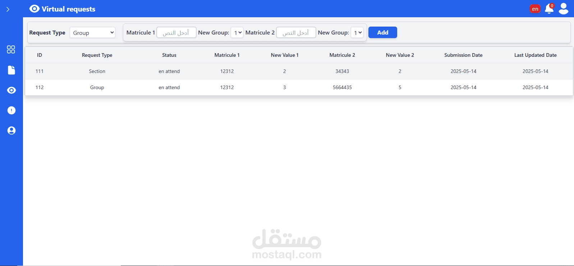Image resolution: width=574 pixels, height=266 pixels.
Task: Click the blue Add button
Action: [x=383, y=32]
